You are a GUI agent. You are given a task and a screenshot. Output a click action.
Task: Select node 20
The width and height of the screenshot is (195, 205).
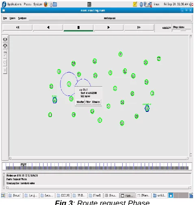coord(136,116)
